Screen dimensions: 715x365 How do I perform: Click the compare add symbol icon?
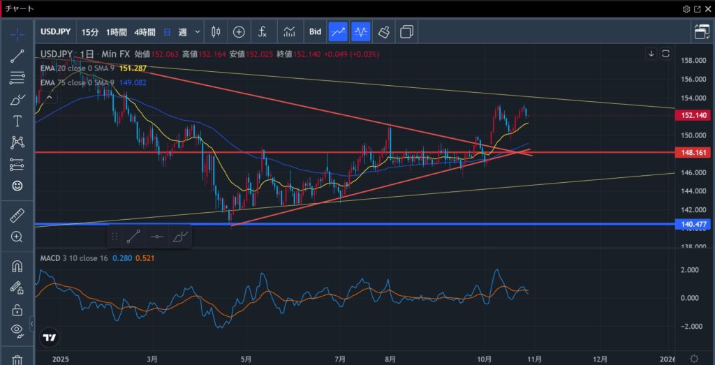pos(239,31)
